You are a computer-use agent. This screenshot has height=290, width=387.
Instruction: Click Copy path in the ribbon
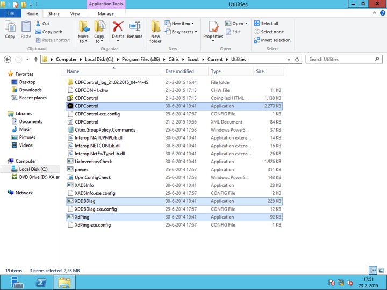pyautogui.click(x=49, y=32)
